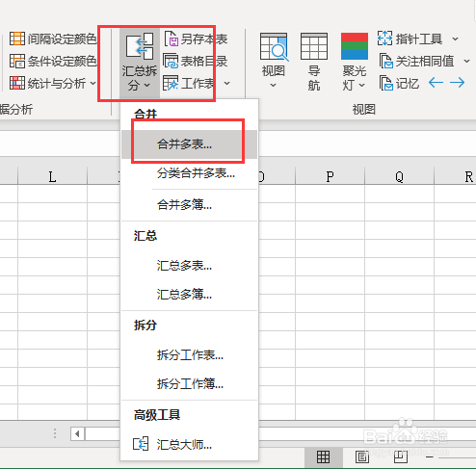Click the 记忆 icon
This screenshot has width=476, height=469.
coord(385,83)
